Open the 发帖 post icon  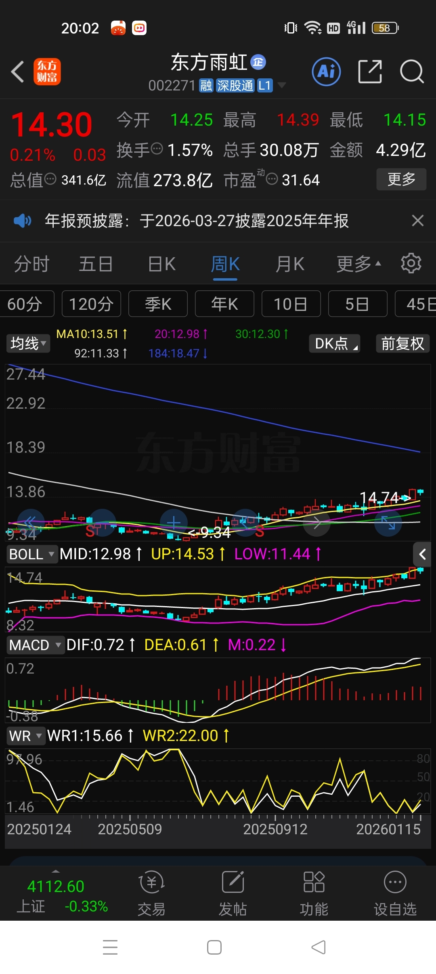[x=233, y=893]
